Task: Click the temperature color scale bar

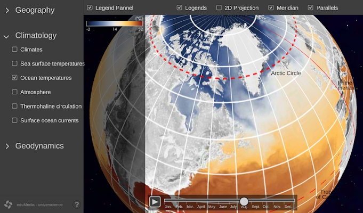Action: pos(115,23)
